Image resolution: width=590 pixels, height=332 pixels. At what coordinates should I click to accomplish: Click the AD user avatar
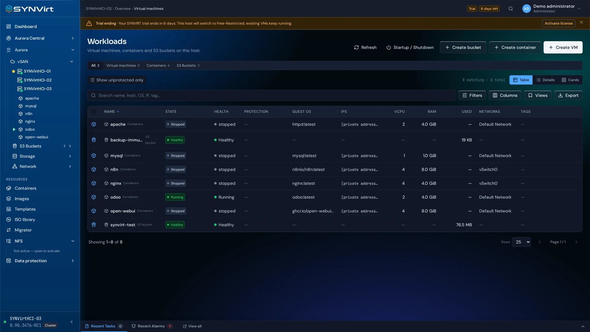click(526, 9)
